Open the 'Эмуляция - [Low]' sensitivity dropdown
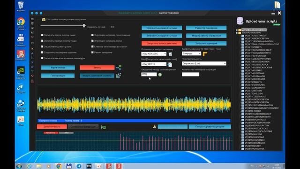This screenshot has height=169, width=300. [x=204, y=63]
